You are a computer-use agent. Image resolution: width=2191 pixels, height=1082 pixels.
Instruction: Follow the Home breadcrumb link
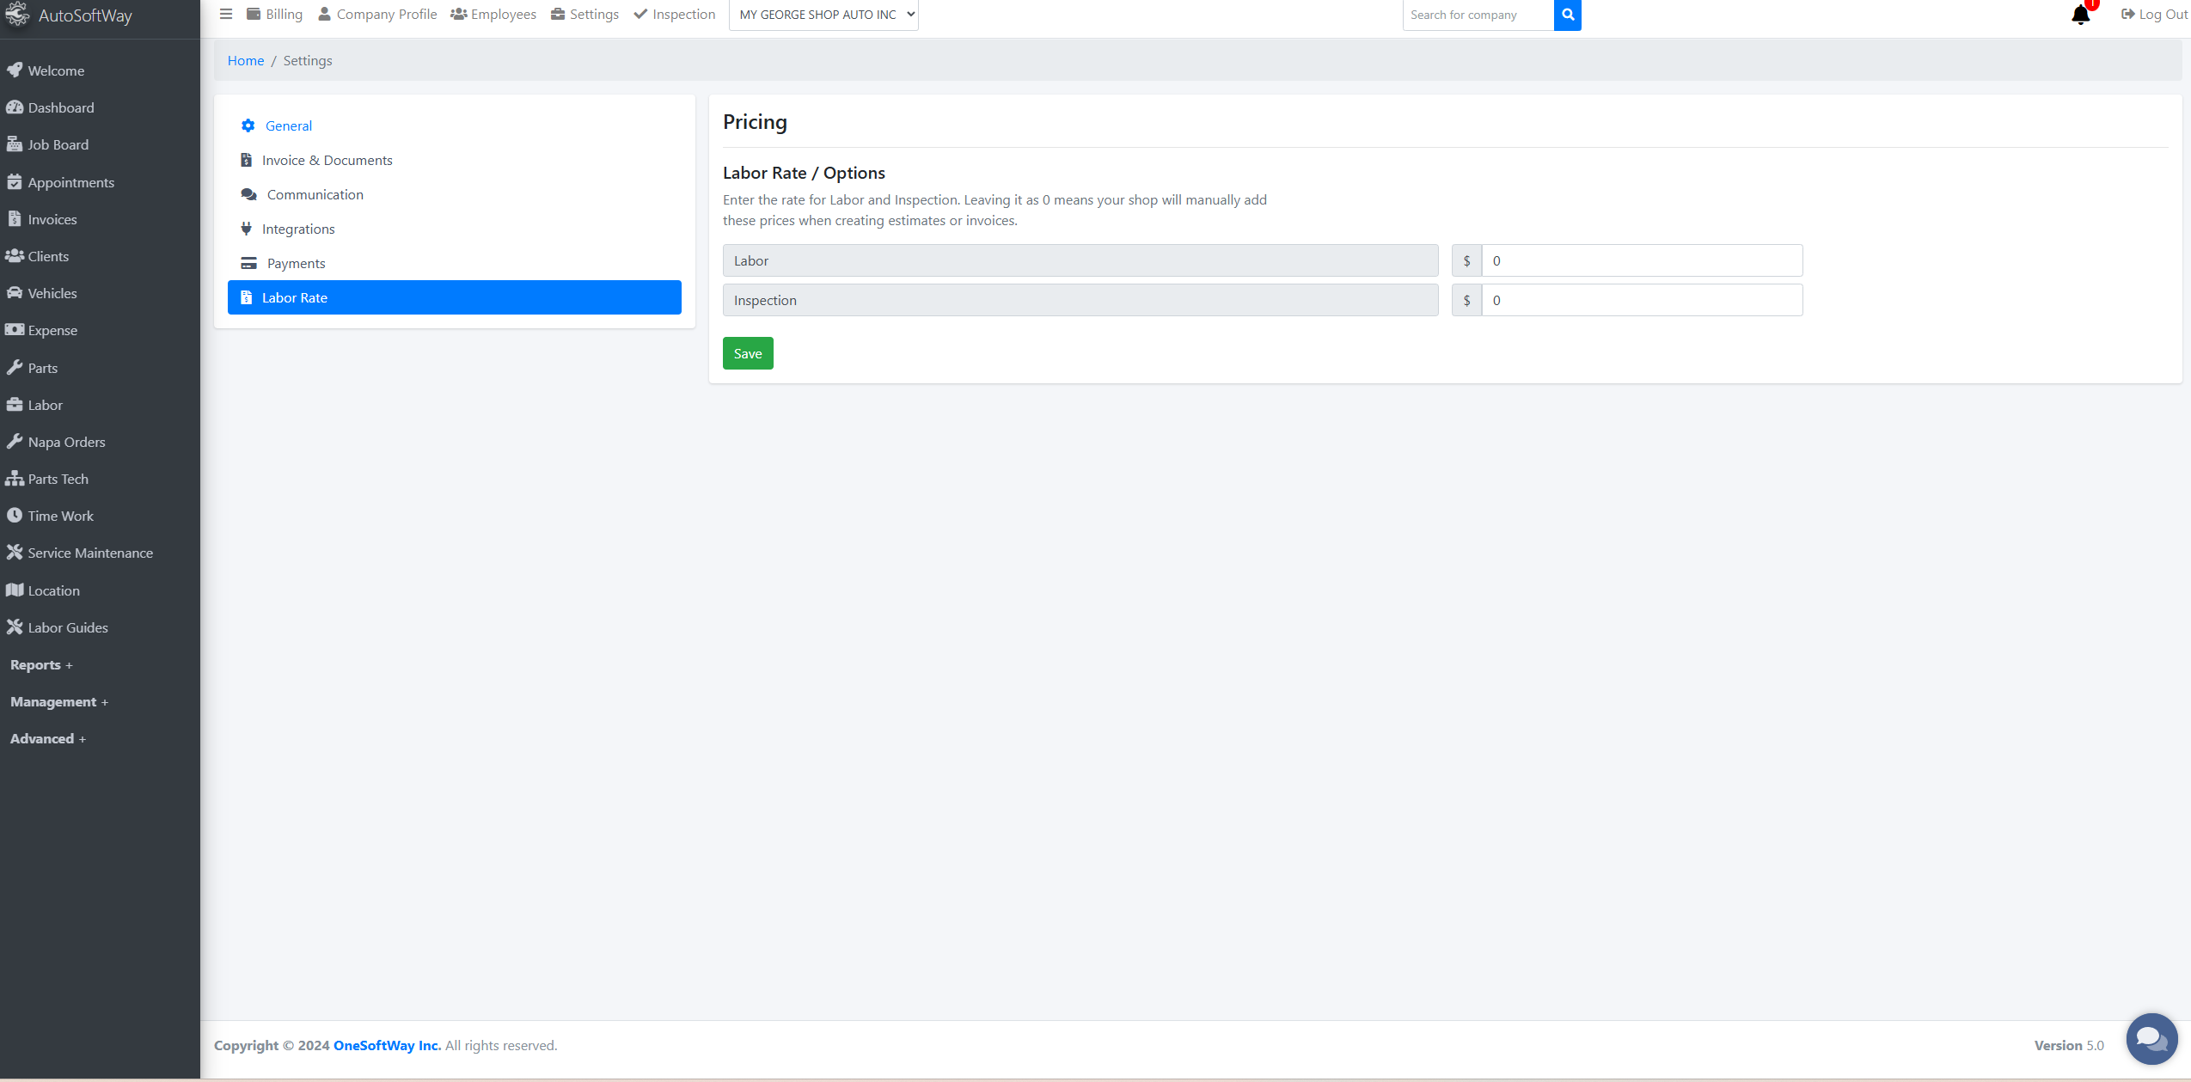[246, 60]
